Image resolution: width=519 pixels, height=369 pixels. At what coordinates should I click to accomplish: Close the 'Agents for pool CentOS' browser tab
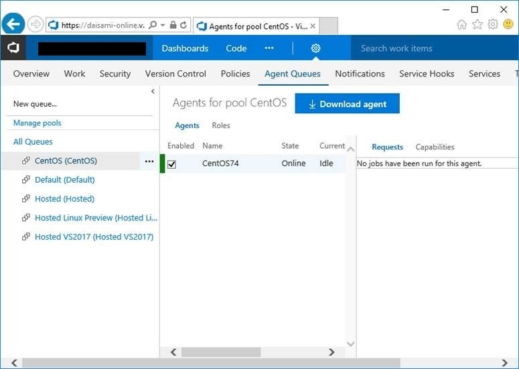(x=313, y=26)
